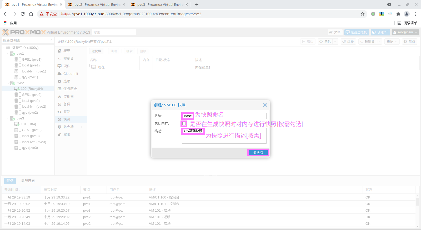This screenshot has width=421, height=230.
Task: Bookmark page with star icon
Action: [362, 14]
